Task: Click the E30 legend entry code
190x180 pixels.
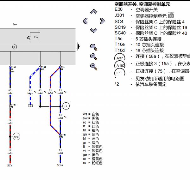Action: tap(118, 9)
